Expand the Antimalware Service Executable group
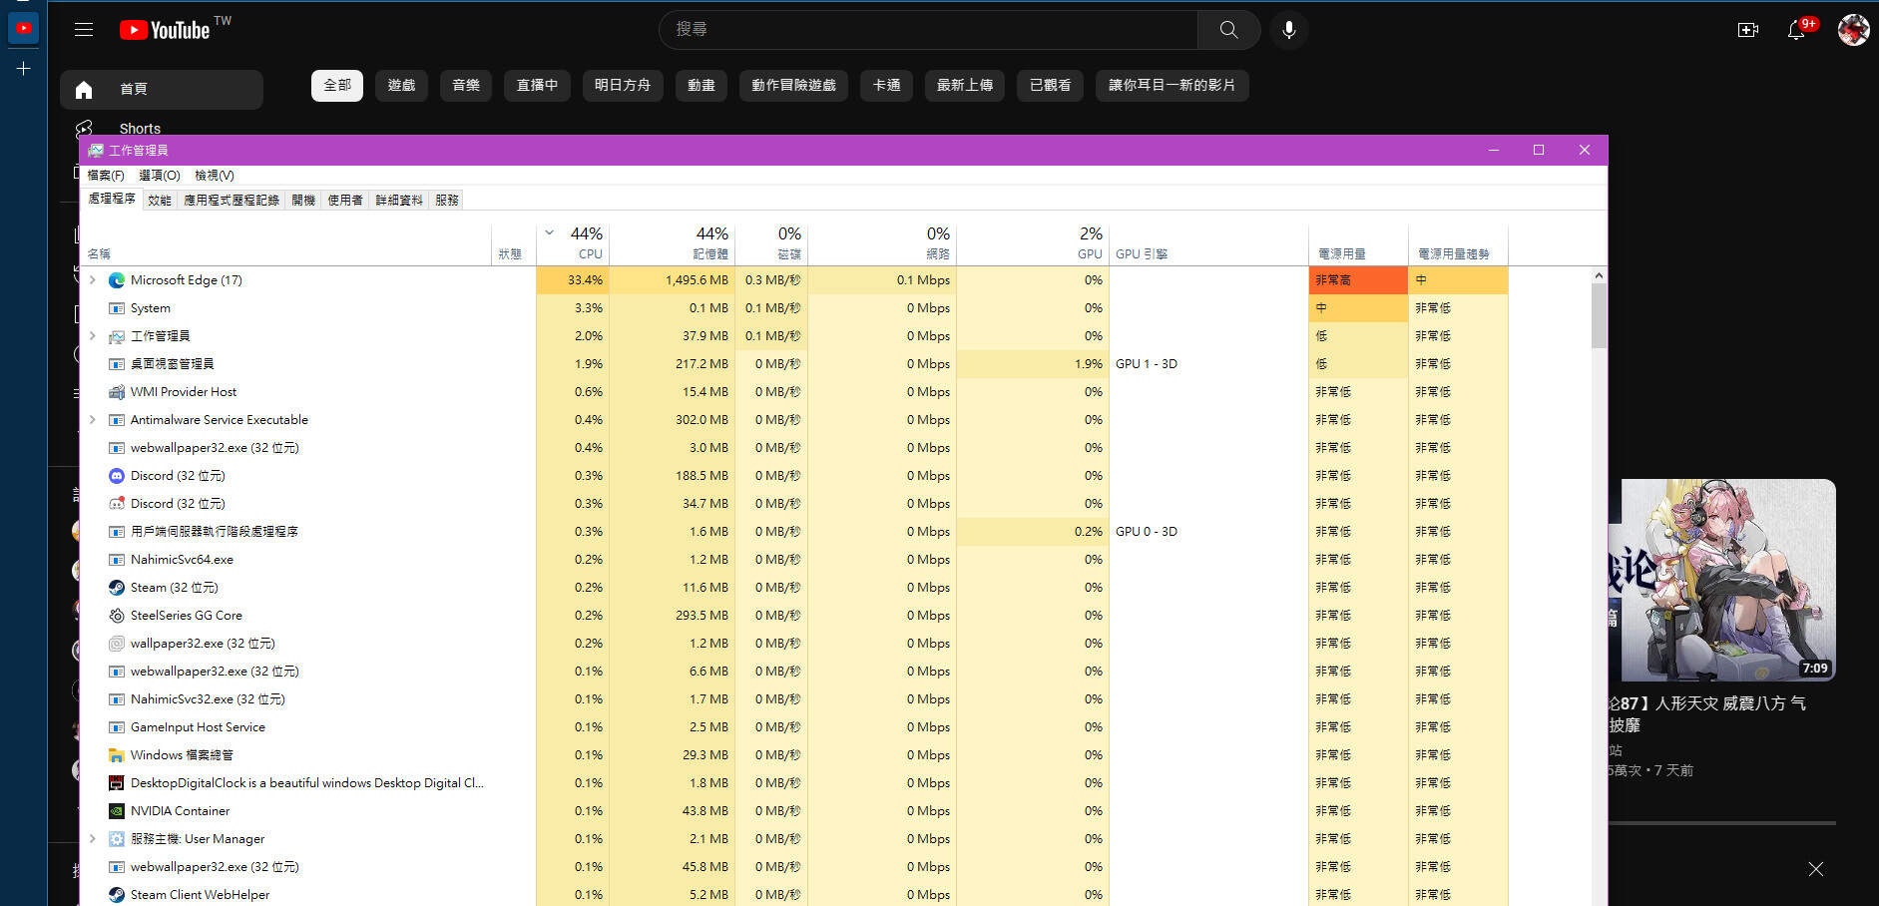Viewport: 1879px width, 906px height. pos(93,419)
